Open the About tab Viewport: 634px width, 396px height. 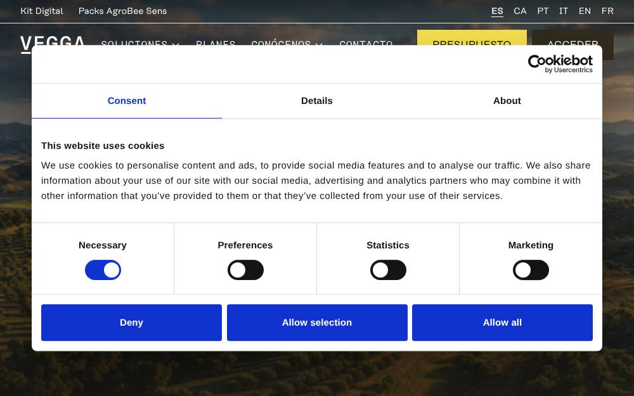tap(507, 101)
